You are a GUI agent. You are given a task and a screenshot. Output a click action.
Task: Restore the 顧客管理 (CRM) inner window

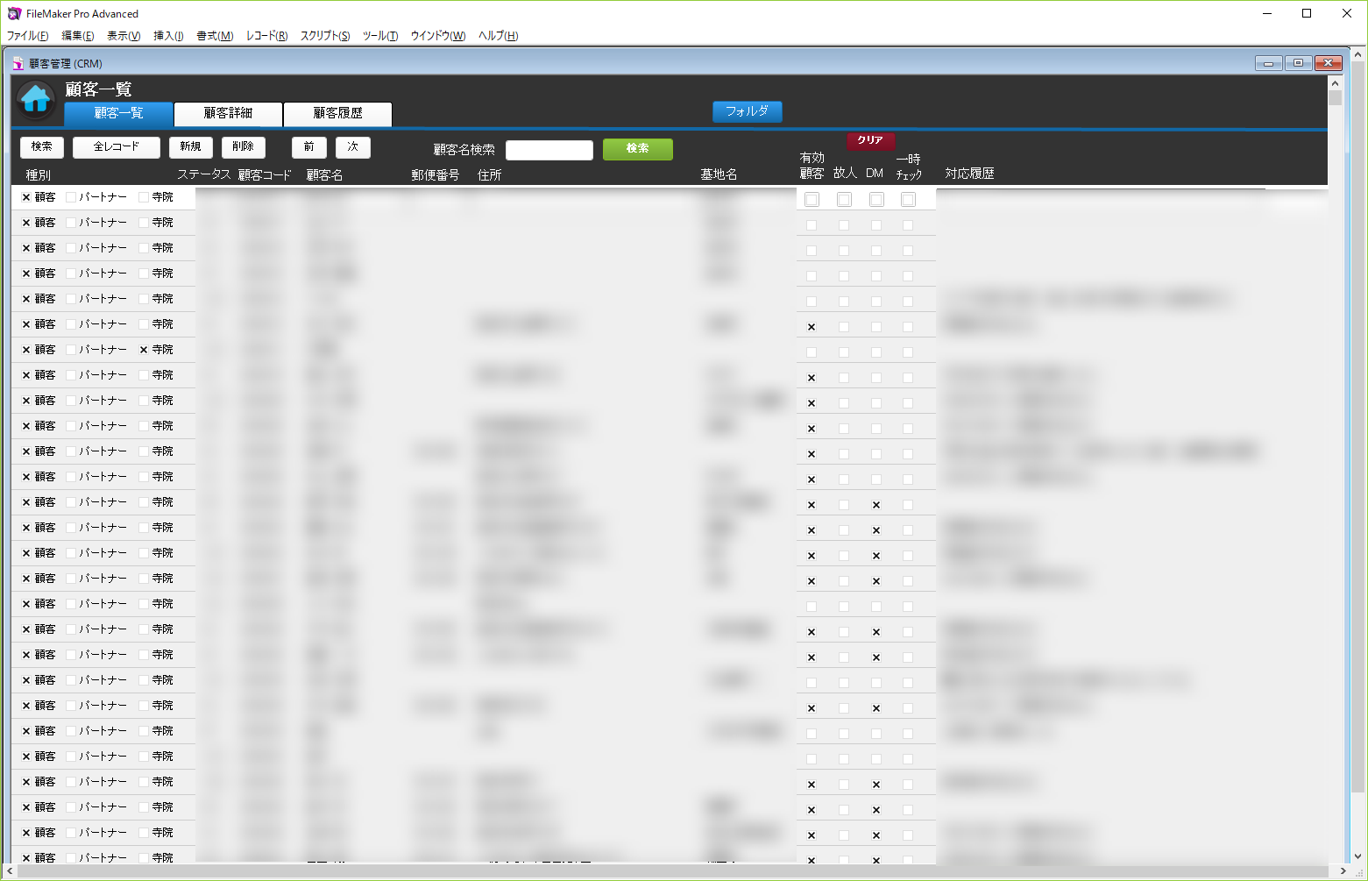click(x=1298, y=63)
